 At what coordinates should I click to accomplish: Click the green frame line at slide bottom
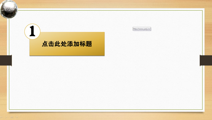106,109
